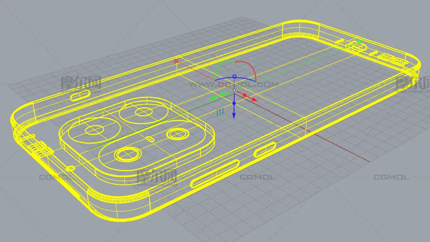
Task: Click the red extrude dot on the X-axis arrow
Action: click(x=245, y=95)
